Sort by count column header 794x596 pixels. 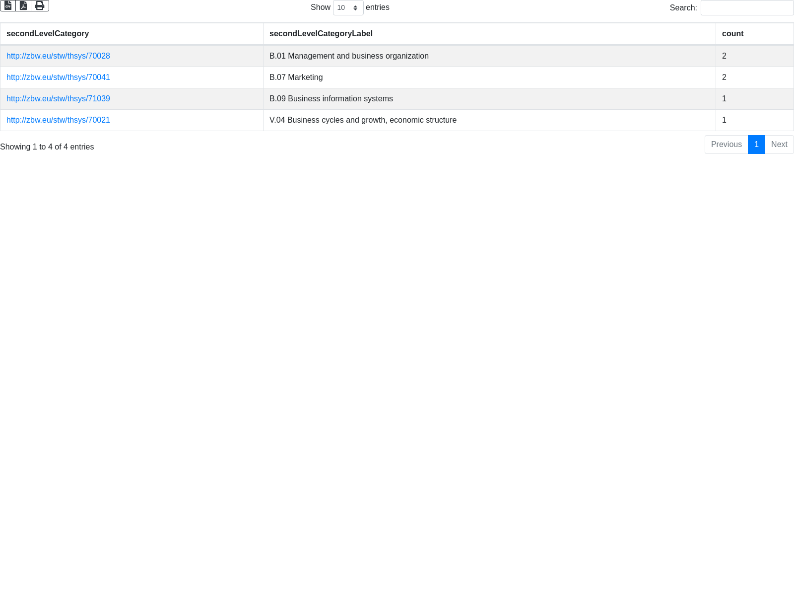coord(732,34)
